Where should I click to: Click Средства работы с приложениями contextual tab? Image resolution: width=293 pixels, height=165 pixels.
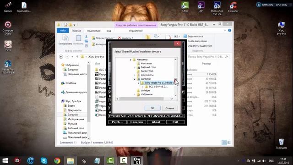[x=136, y=25]
